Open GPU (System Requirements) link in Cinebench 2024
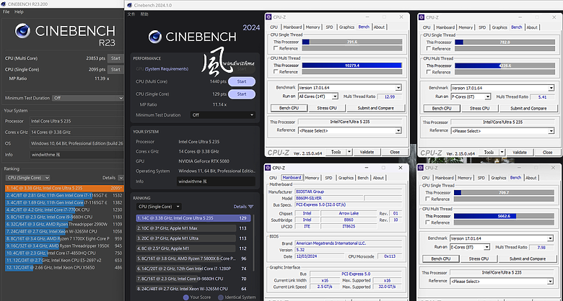 click(x=166, y=69)
